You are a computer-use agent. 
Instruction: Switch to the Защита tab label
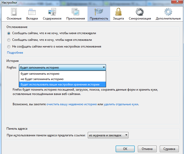pyautogui.click(x=118, y=18)
